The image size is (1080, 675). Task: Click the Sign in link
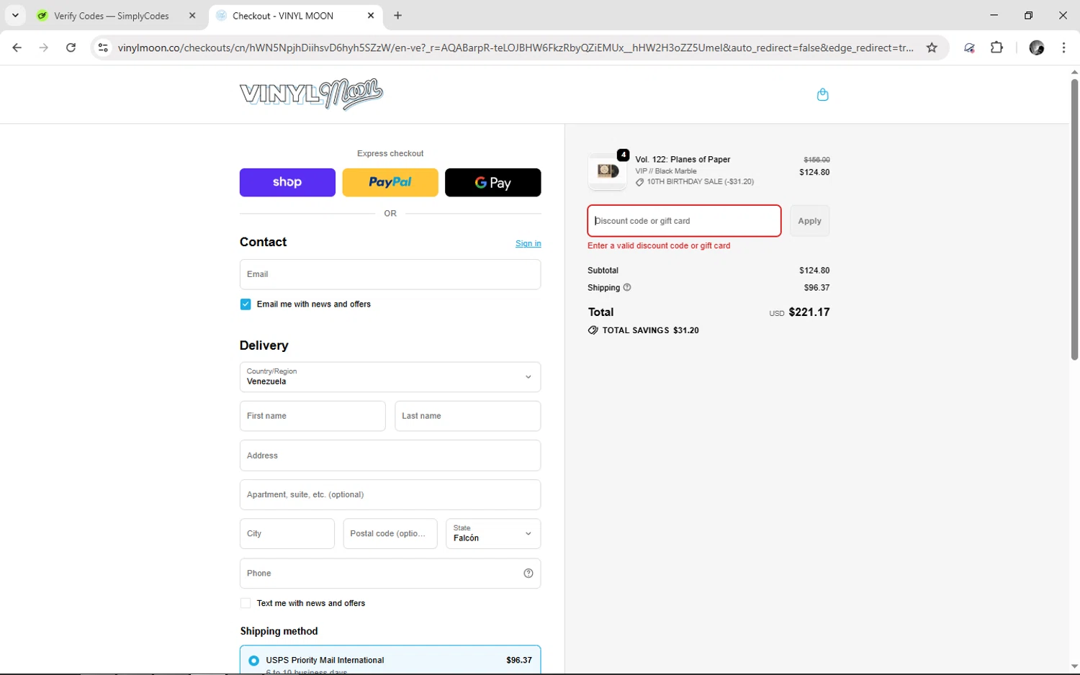[x=528, y=243]
